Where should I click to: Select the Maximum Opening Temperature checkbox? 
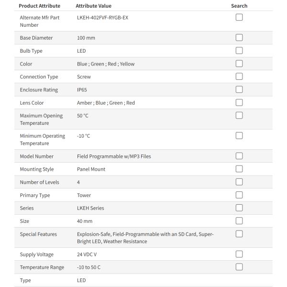click(239, 115)
